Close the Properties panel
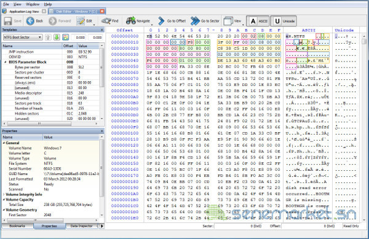Viewport: 369px width, 239px height. [x=101, y=131]
